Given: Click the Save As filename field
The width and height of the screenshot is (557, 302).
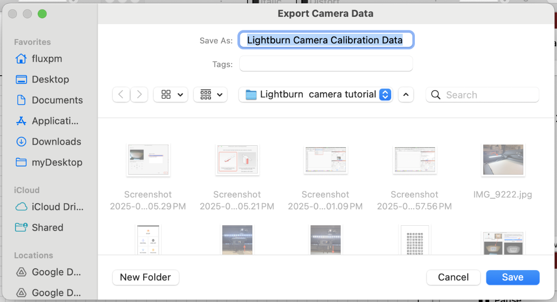Looking at the screenshot, I should [x=326, y=40].
